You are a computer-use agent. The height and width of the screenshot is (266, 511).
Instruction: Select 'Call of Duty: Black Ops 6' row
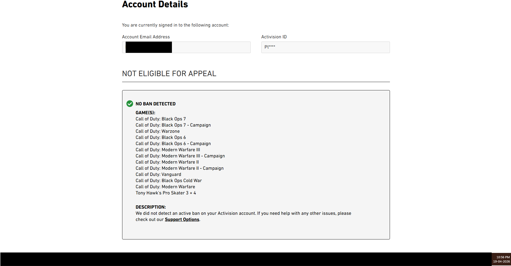[x=161, y=138]
